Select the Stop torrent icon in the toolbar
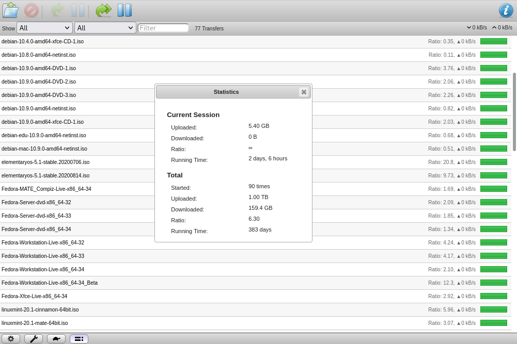 (31, 10)
